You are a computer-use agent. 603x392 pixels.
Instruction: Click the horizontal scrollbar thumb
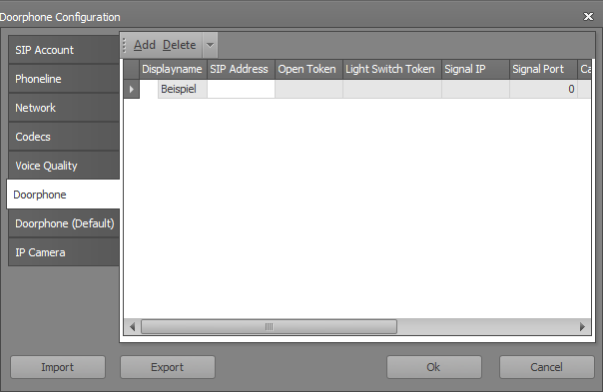(269, 327)
